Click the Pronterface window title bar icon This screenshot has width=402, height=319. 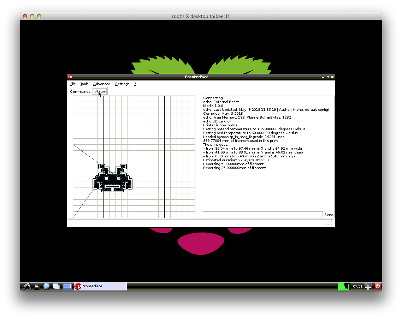coord(70,77)
